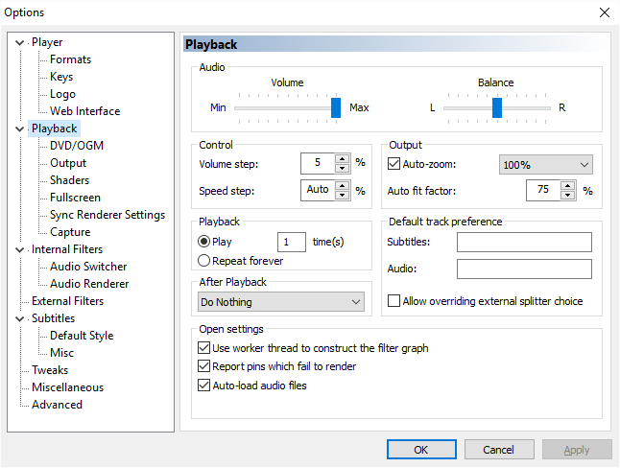Open the Auto-zoom 100% dropdown
The image size is (620, 468).
click(x=545, y=165)
